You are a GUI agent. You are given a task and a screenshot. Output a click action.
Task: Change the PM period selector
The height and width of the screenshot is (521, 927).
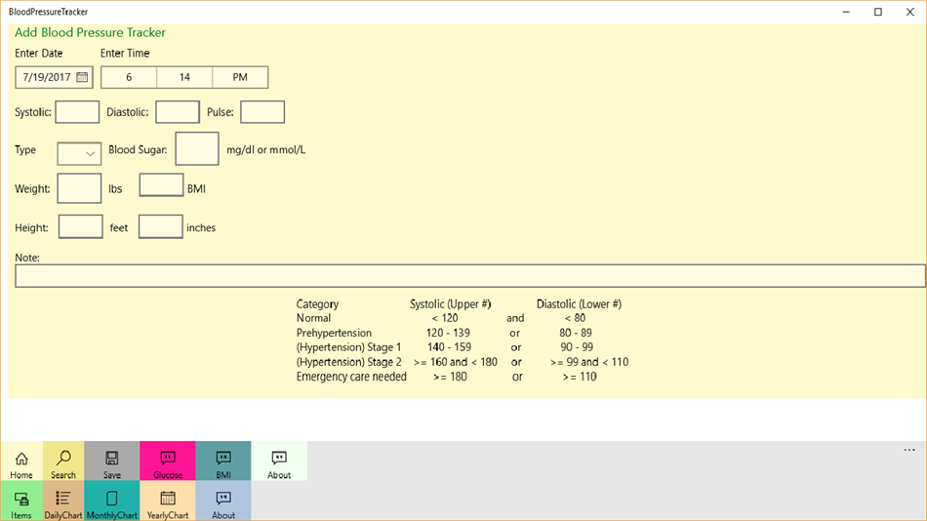[240, 77]
